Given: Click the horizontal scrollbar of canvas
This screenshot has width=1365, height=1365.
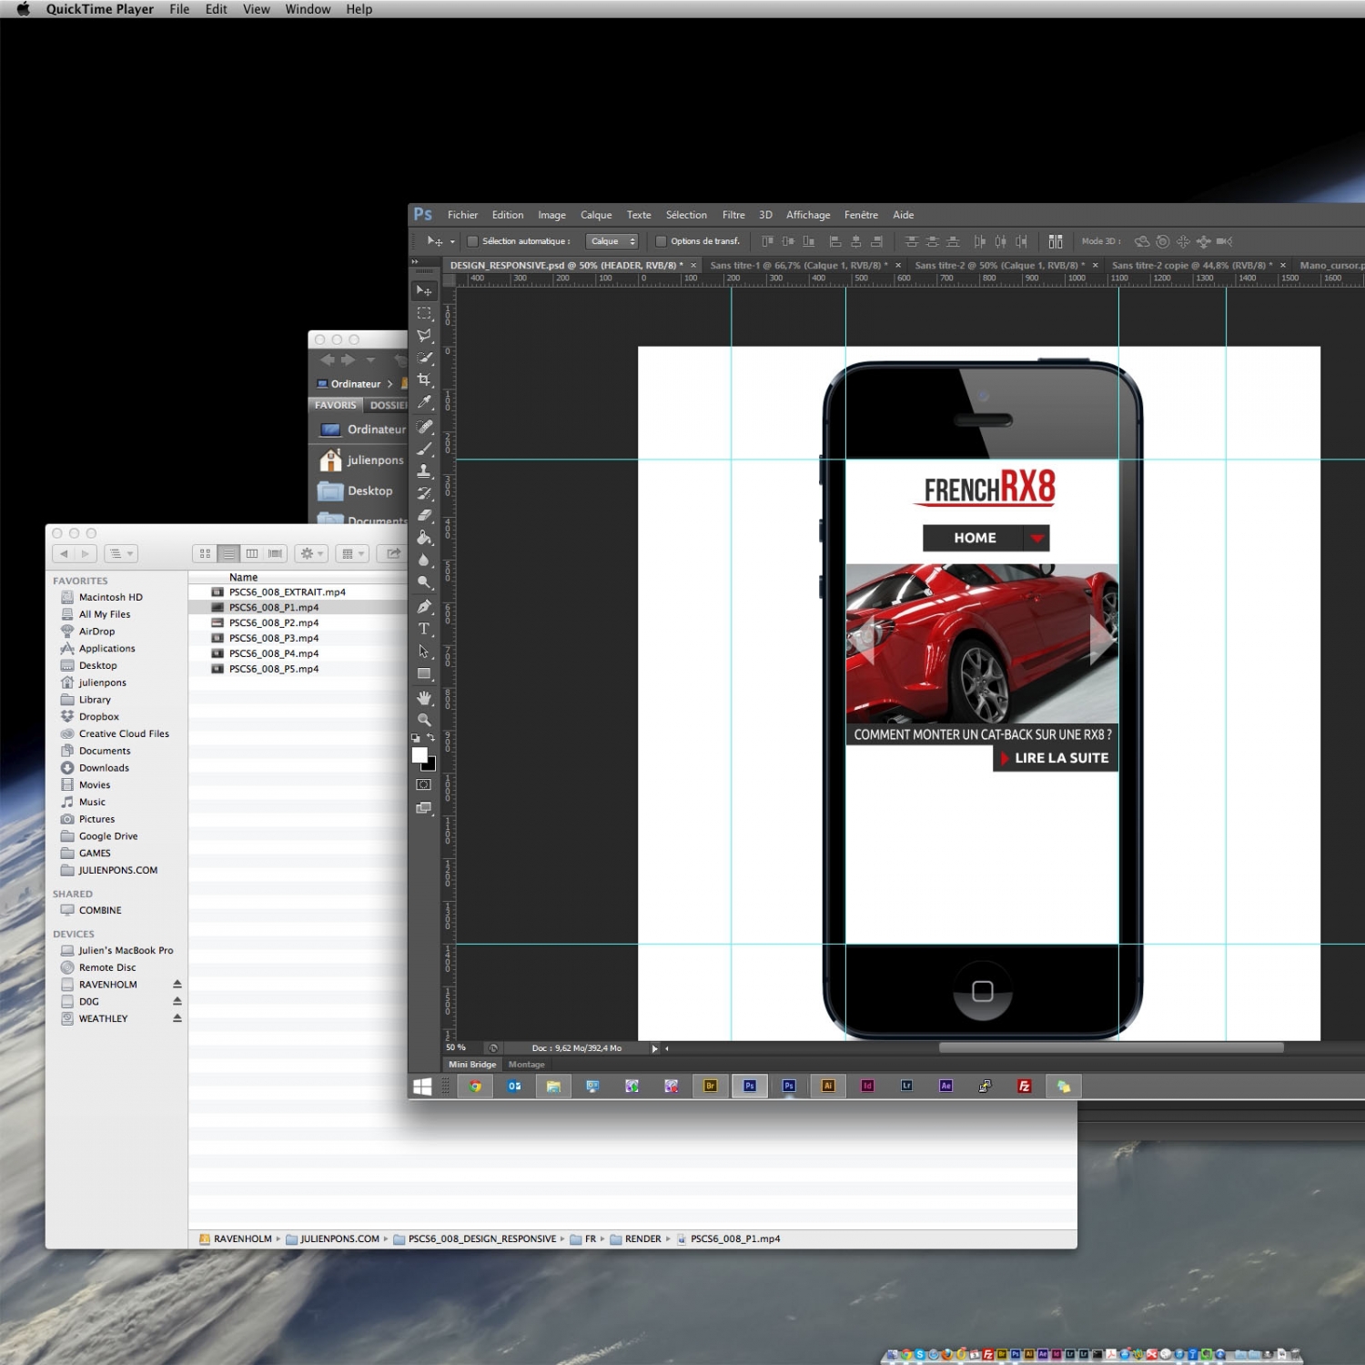Looking at the screenshot, I should (1111, 1048).
